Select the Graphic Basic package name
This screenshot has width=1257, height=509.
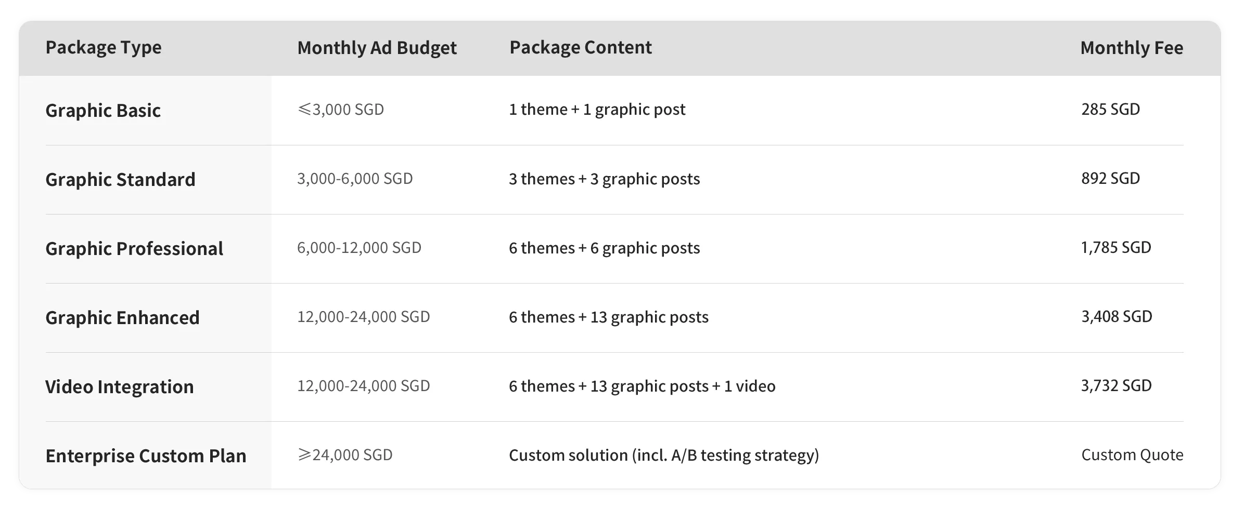click(x=103, y=111)
